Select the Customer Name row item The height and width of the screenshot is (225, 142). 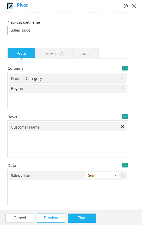point(68,127)
